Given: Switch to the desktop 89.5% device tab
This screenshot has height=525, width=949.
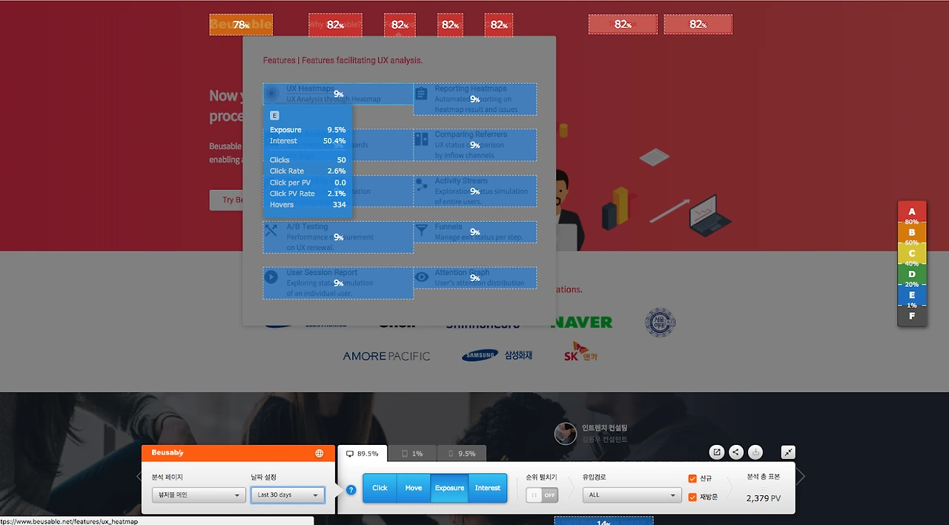Looking at the screenshot, I should (363, 453).
